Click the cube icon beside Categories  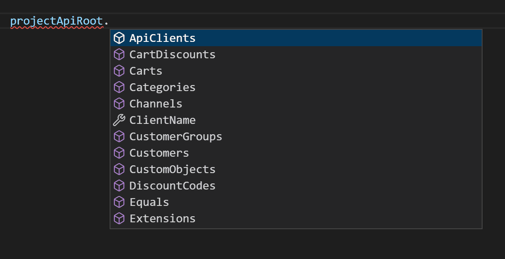coord(119,88)
